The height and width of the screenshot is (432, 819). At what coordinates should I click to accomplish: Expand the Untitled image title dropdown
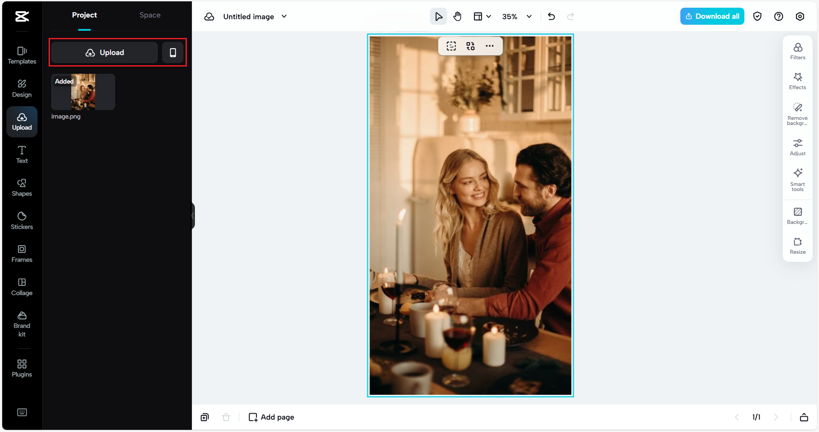click(x=284, y=17)
